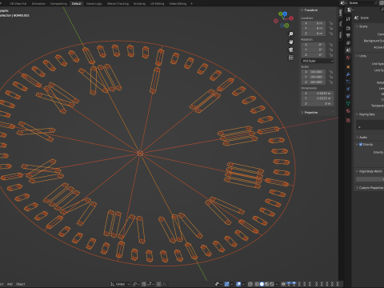This screenshot has width=384, height=288.
Task: Open the World properties tab icon
Action: 348,58
